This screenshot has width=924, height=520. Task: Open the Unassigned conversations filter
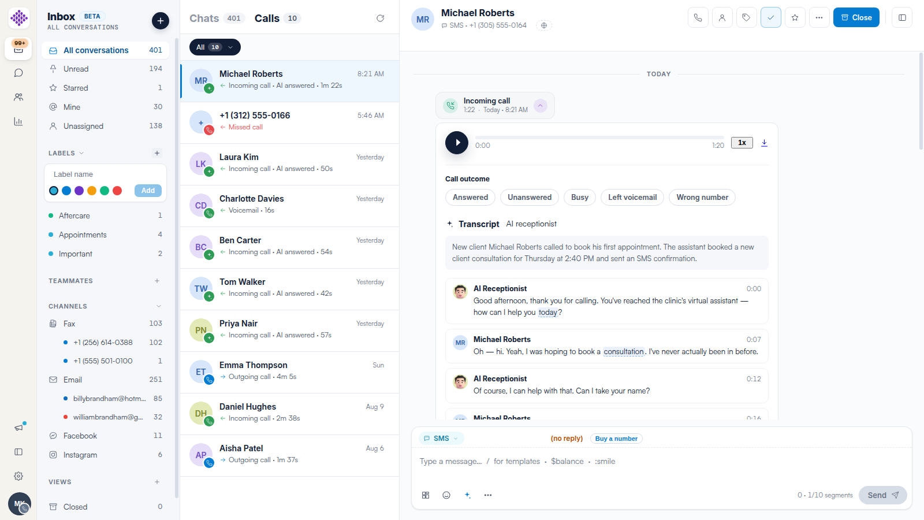coord(105,126)
